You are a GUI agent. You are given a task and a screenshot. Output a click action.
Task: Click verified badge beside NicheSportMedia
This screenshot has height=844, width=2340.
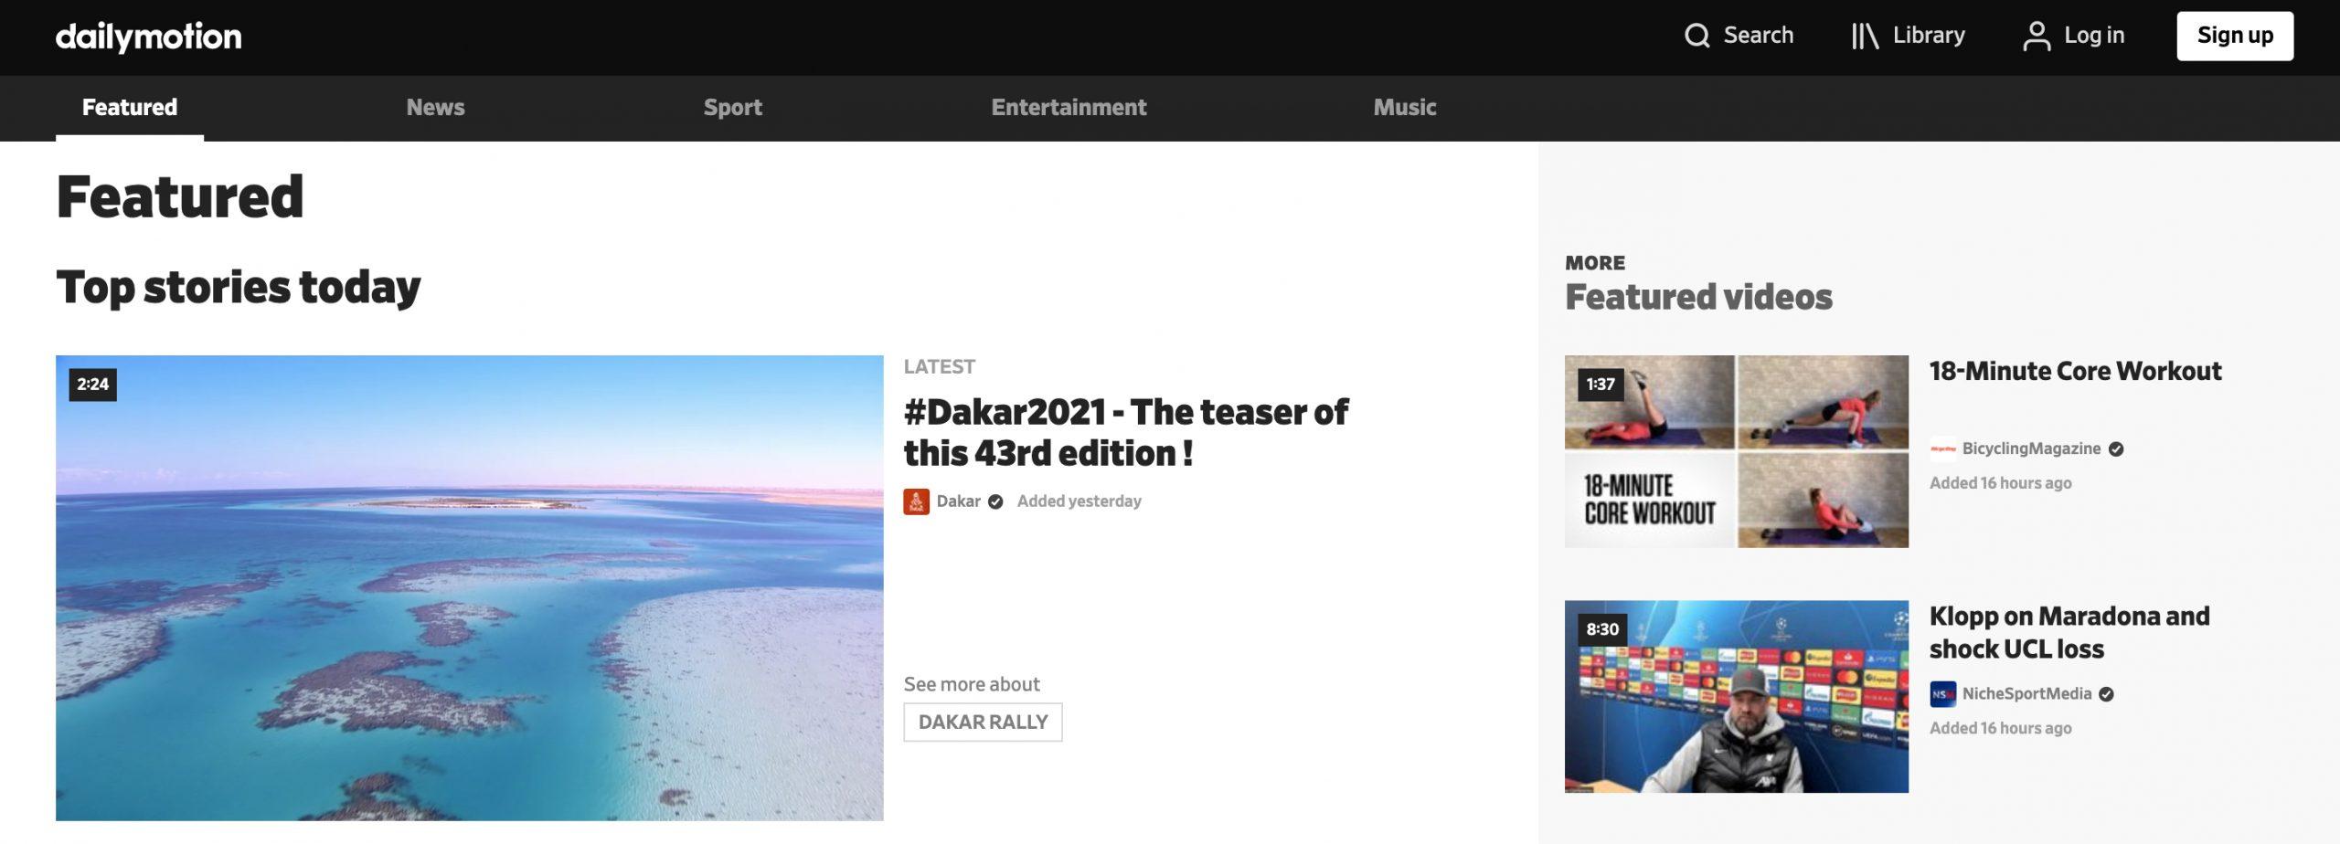[2106, 694]
